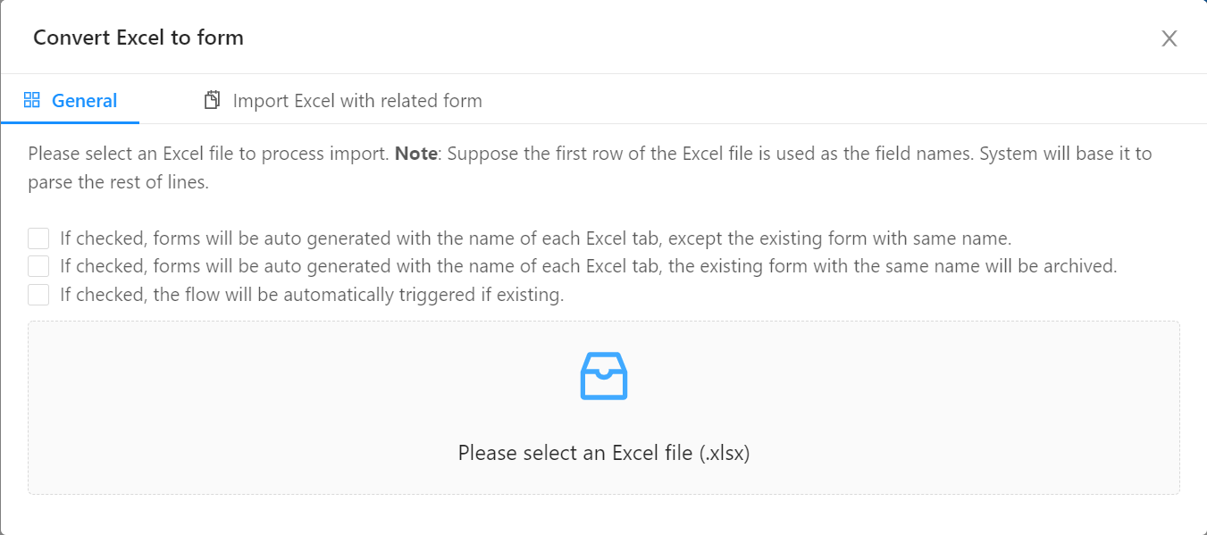
Task: Switch to the General tab
Action: pos(71,100)
